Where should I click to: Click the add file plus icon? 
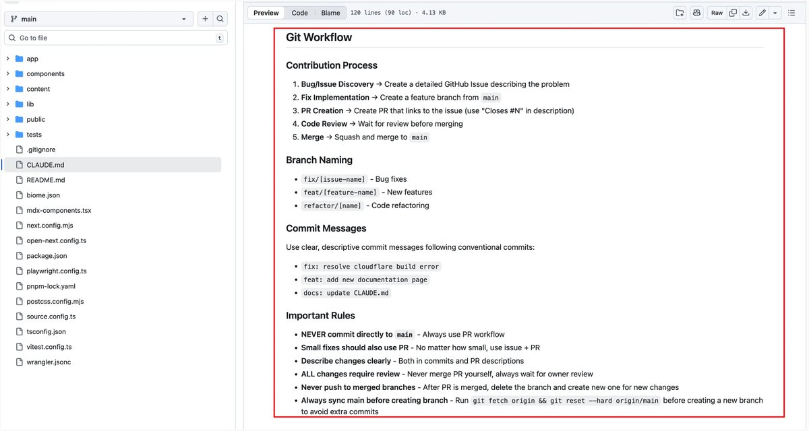click(205, 20)
